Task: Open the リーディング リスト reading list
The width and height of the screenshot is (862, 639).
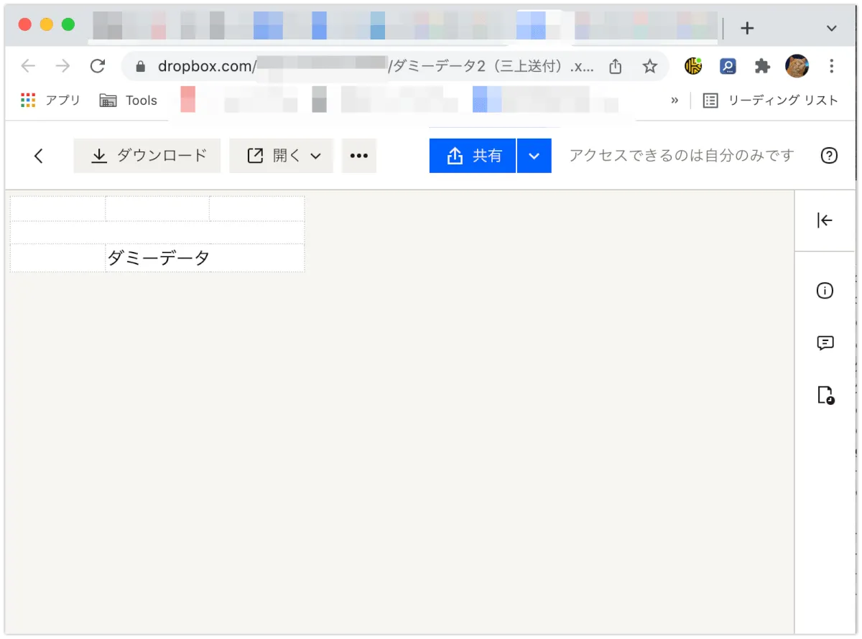Action: coord(771,101)
